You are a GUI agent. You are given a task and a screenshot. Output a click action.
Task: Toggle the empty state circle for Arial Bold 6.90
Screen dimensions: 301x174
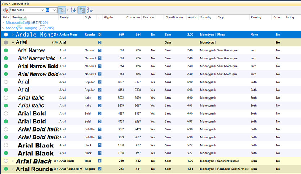point(6,114)
